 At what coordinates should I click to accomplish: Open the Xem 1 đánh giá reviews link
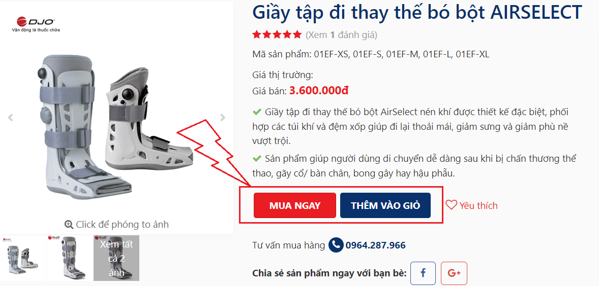pos(342,35)
